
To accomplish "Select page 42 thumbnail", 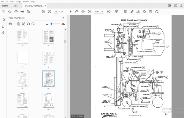I will coord(48,58).
